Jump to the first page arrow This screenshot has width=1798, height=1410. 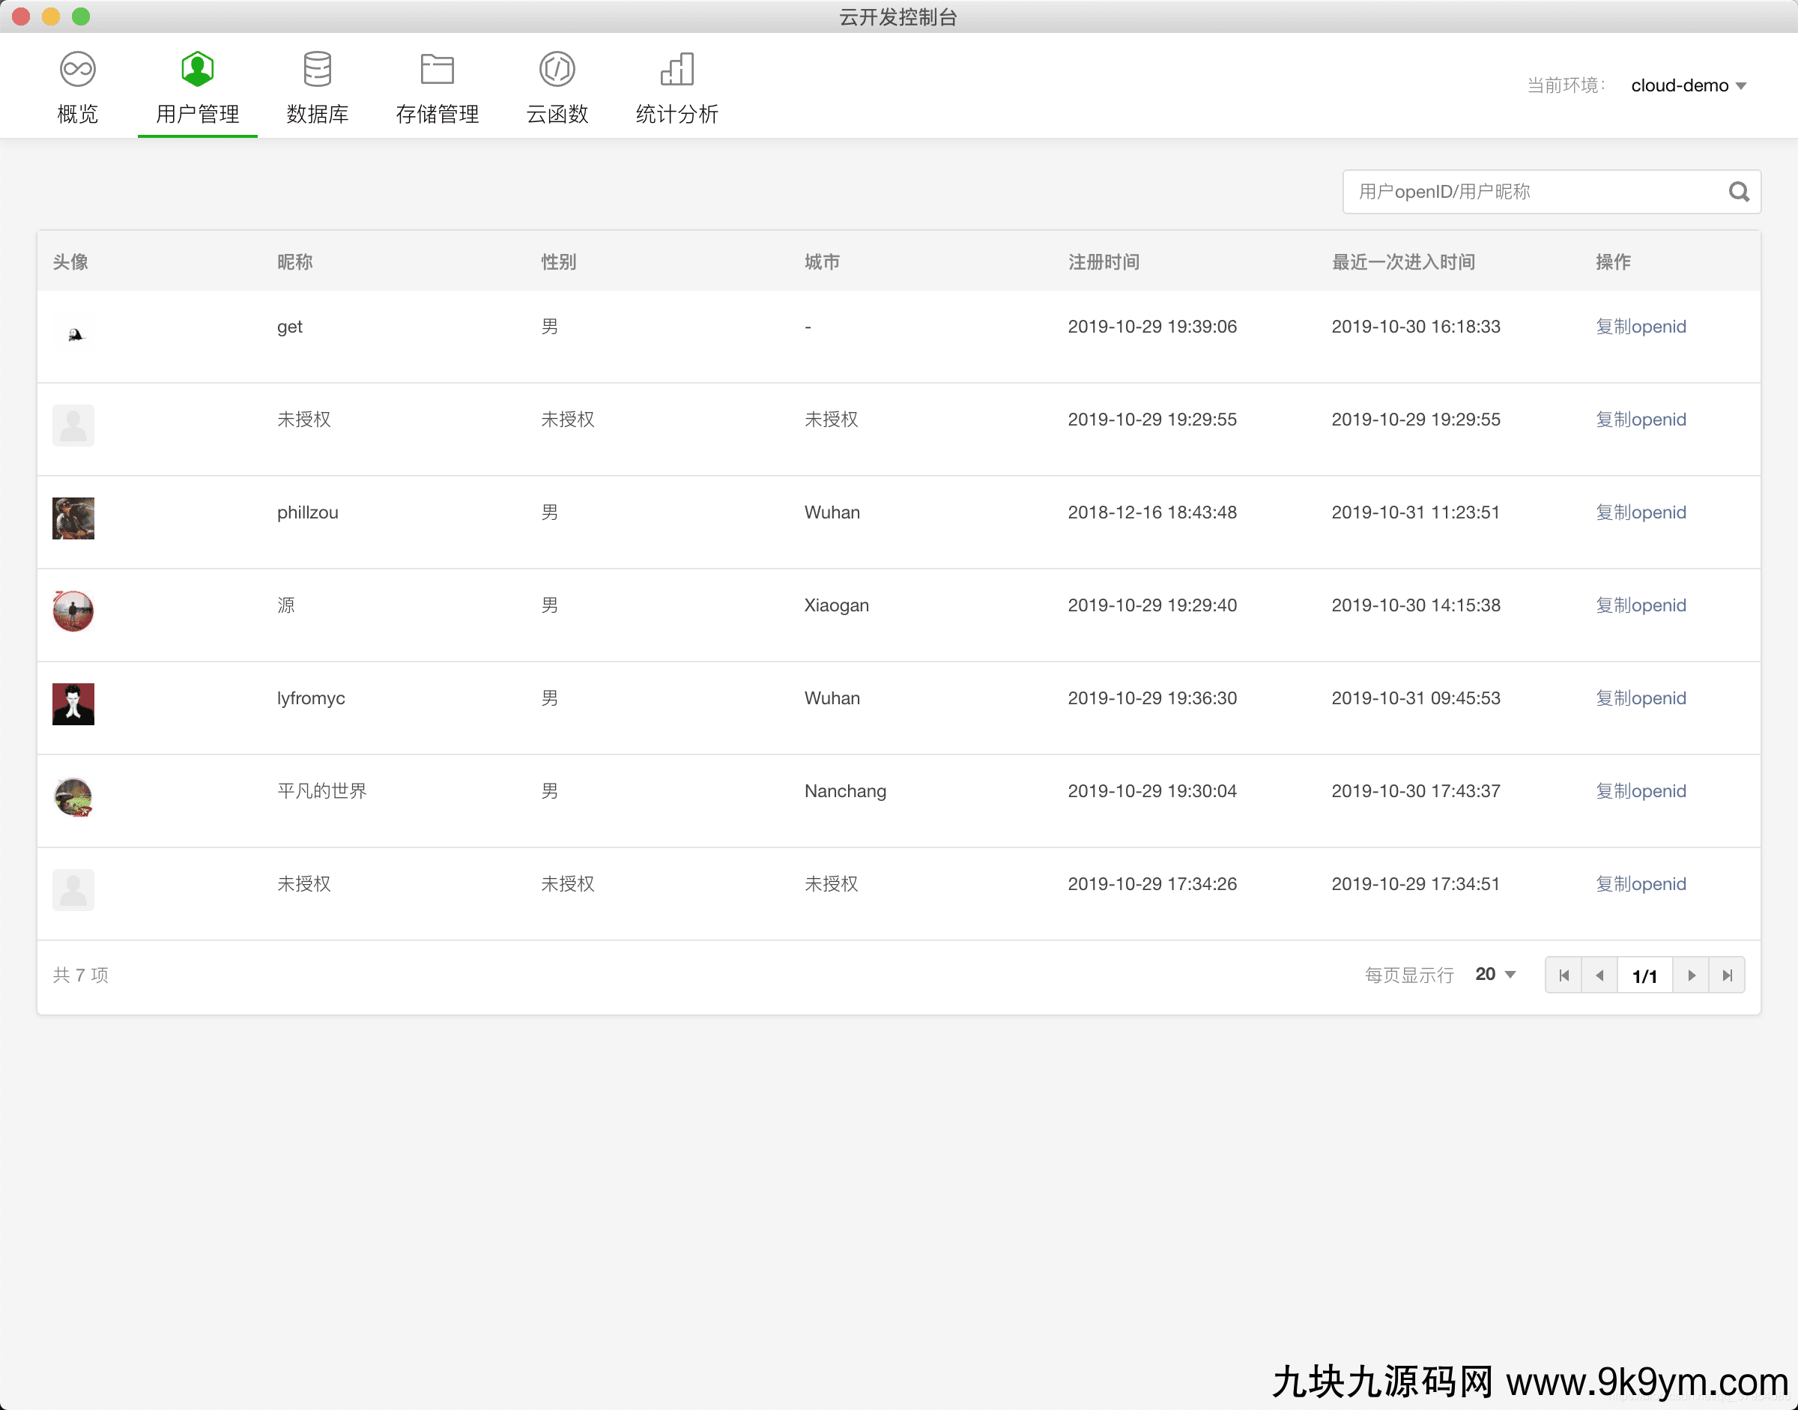pos(1564,975)
